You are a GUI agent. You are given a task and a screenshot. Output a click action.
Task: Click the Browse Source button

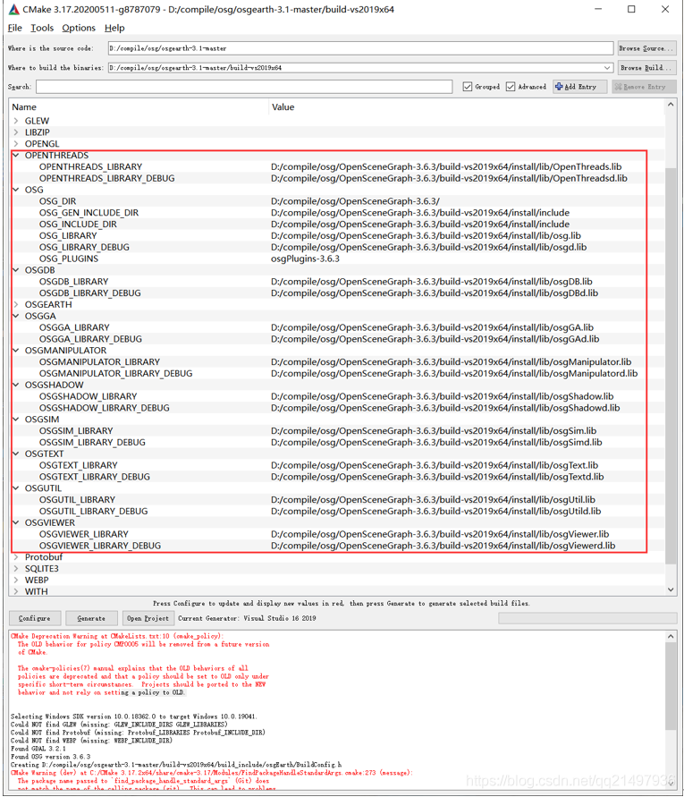[x=646, y=48]
